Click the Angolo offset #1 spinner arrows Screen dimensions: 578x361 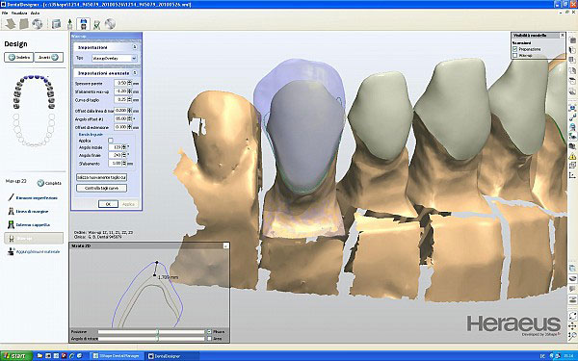pos(129,118)
